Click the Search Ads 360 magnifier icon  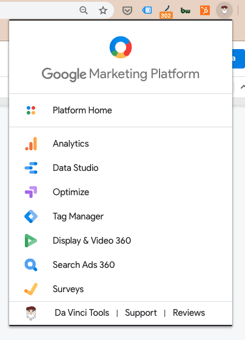pyautogui.click(x=31, y=265)
